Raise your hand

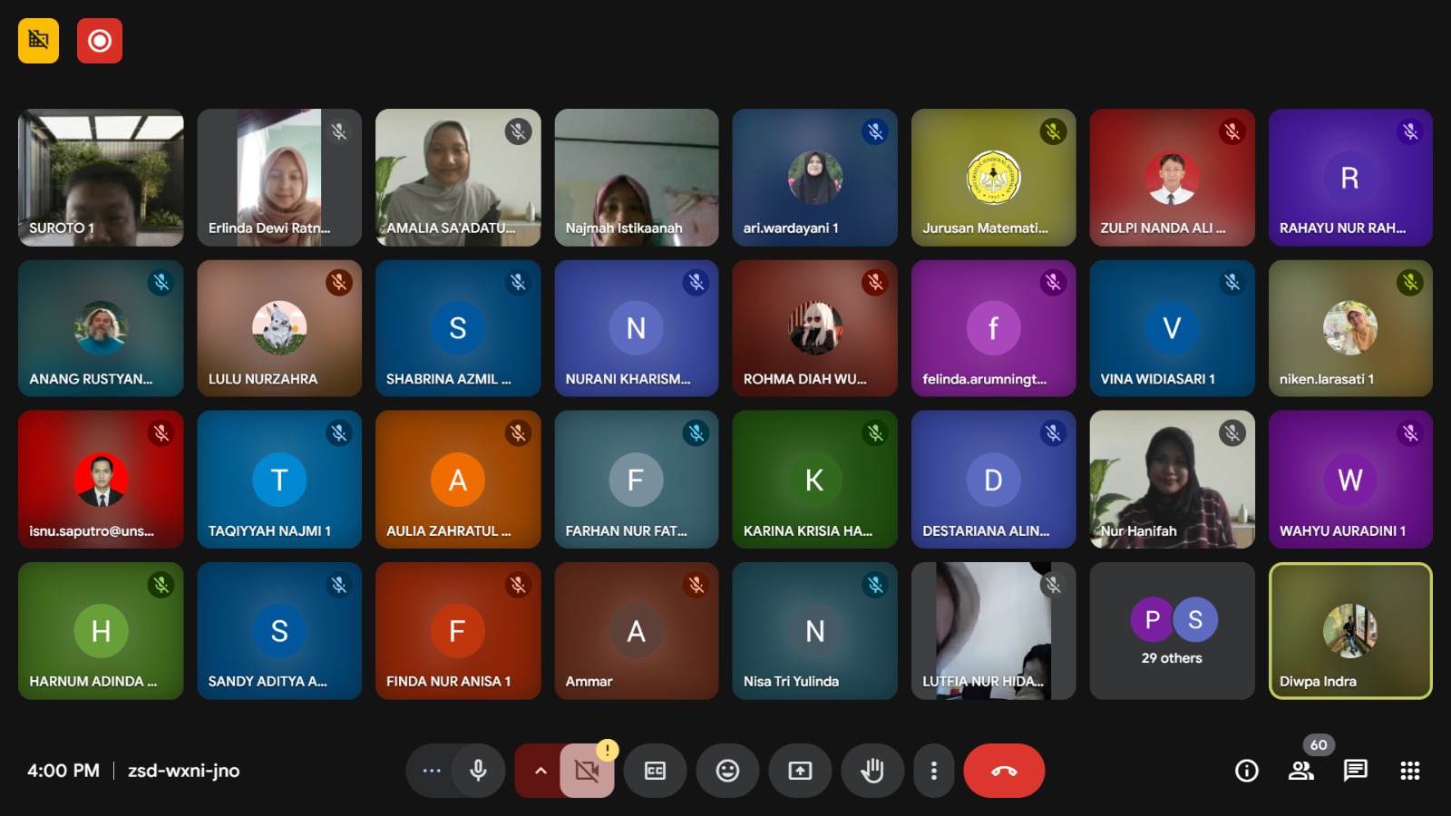pos(872,771)
